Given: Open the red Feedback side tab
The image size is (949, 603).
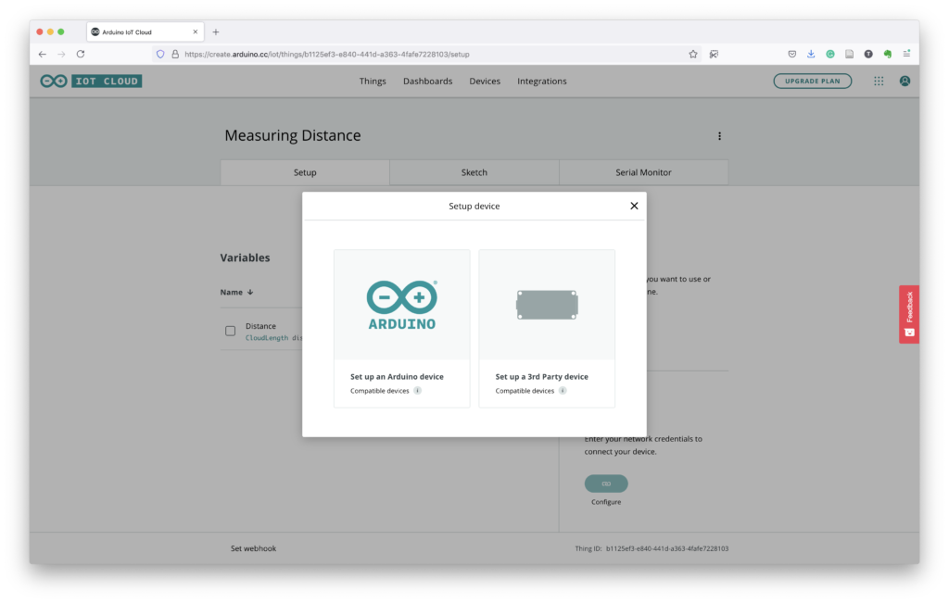Looking at the screenshot, I should (x=908, y=315).
